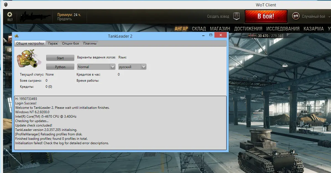Switch to the Гараж tab

click(x=53, y=43)
